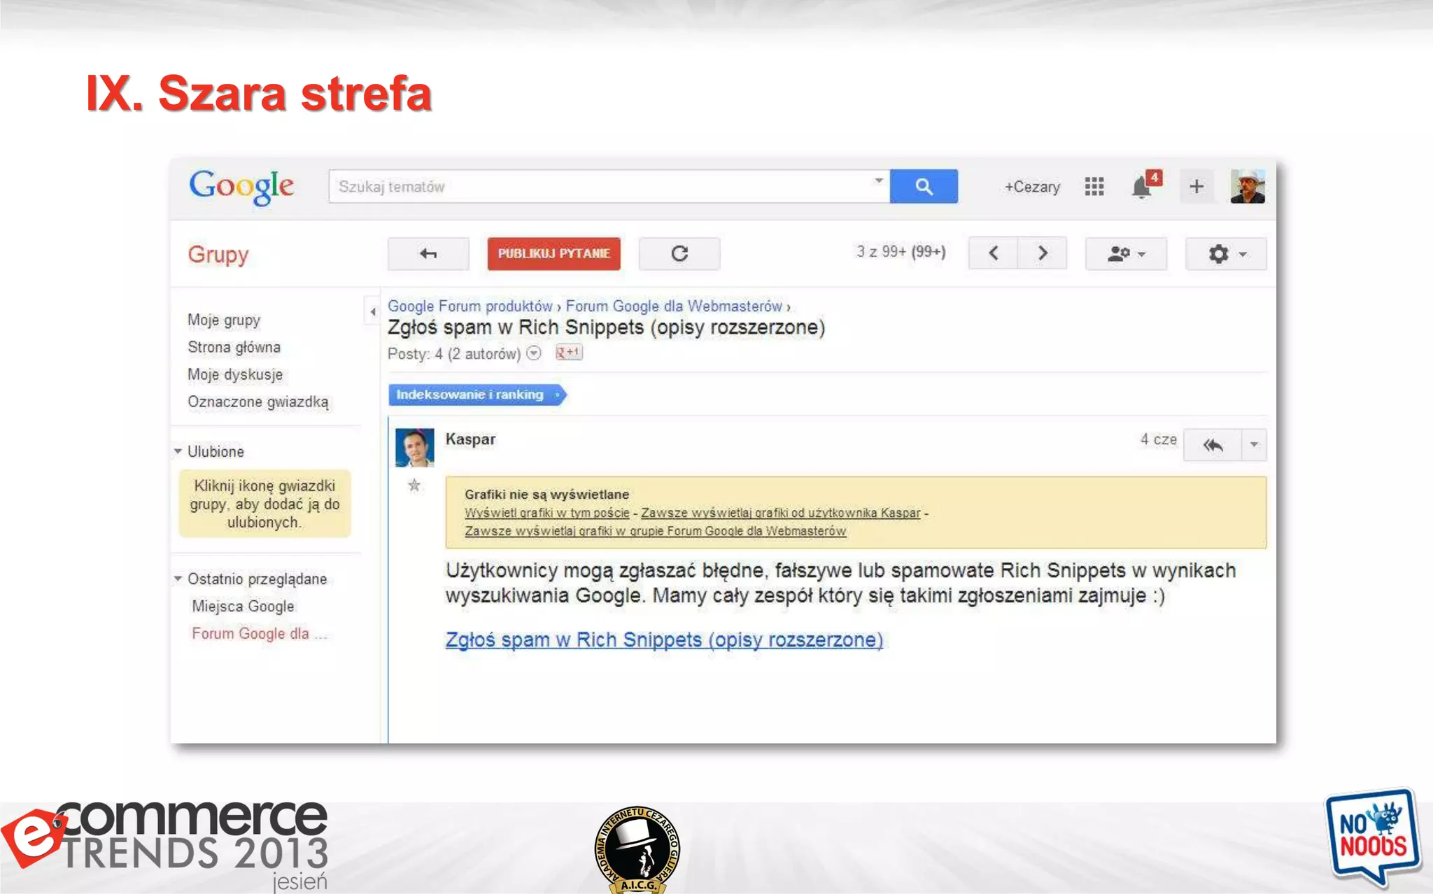The height and width of the screenshot is (894, 1433).
Task: Click the Google logo
Action: (241, 187)
